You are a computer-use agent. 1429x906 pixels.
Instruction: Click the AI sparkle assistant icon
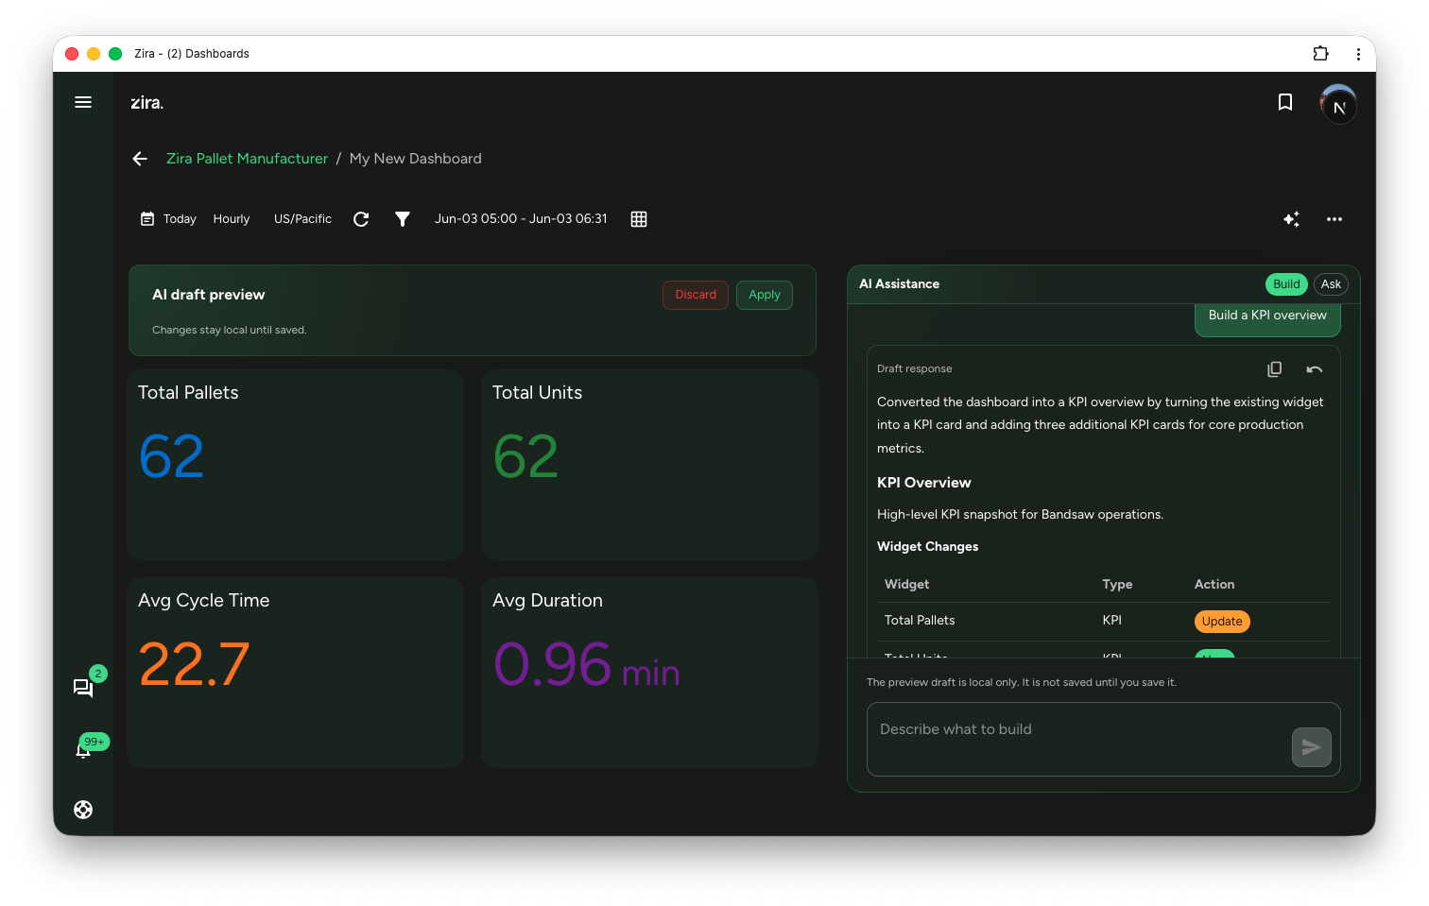[1292, 219]
